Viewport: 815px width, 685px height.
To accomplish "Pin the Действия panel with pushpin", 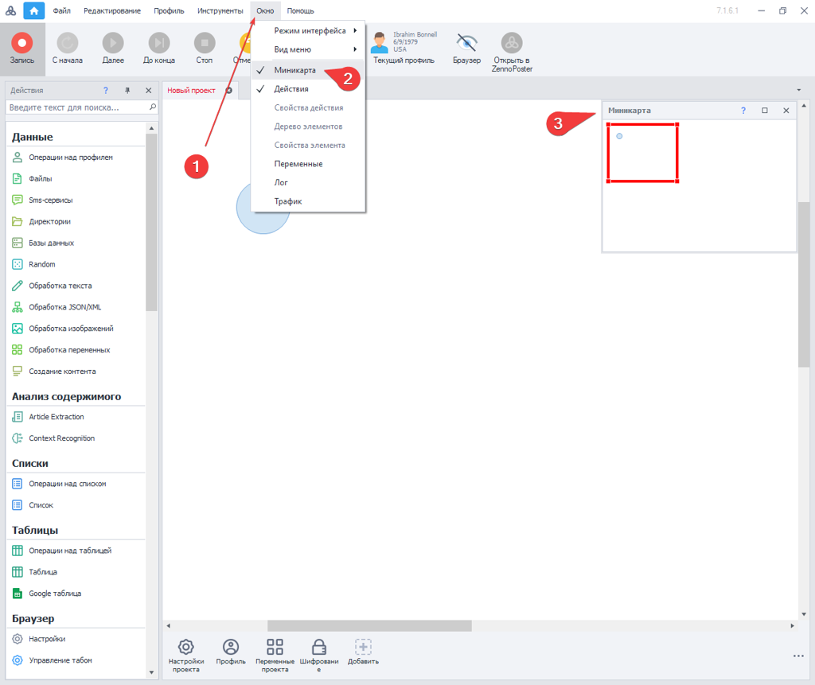I will [127, 91].
